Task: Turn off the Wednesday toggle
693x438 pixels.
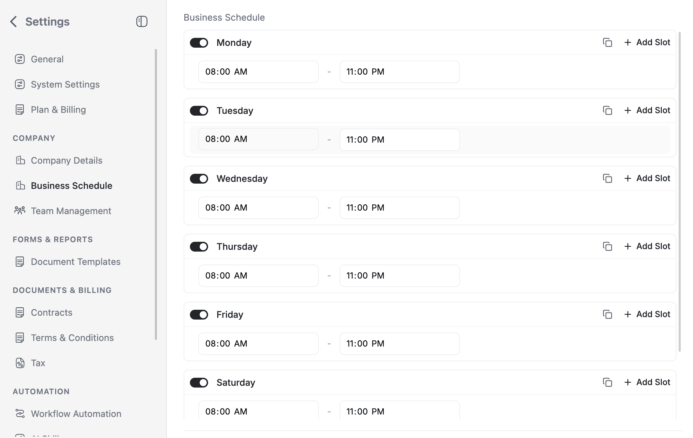Action: (x=199, y=178)
